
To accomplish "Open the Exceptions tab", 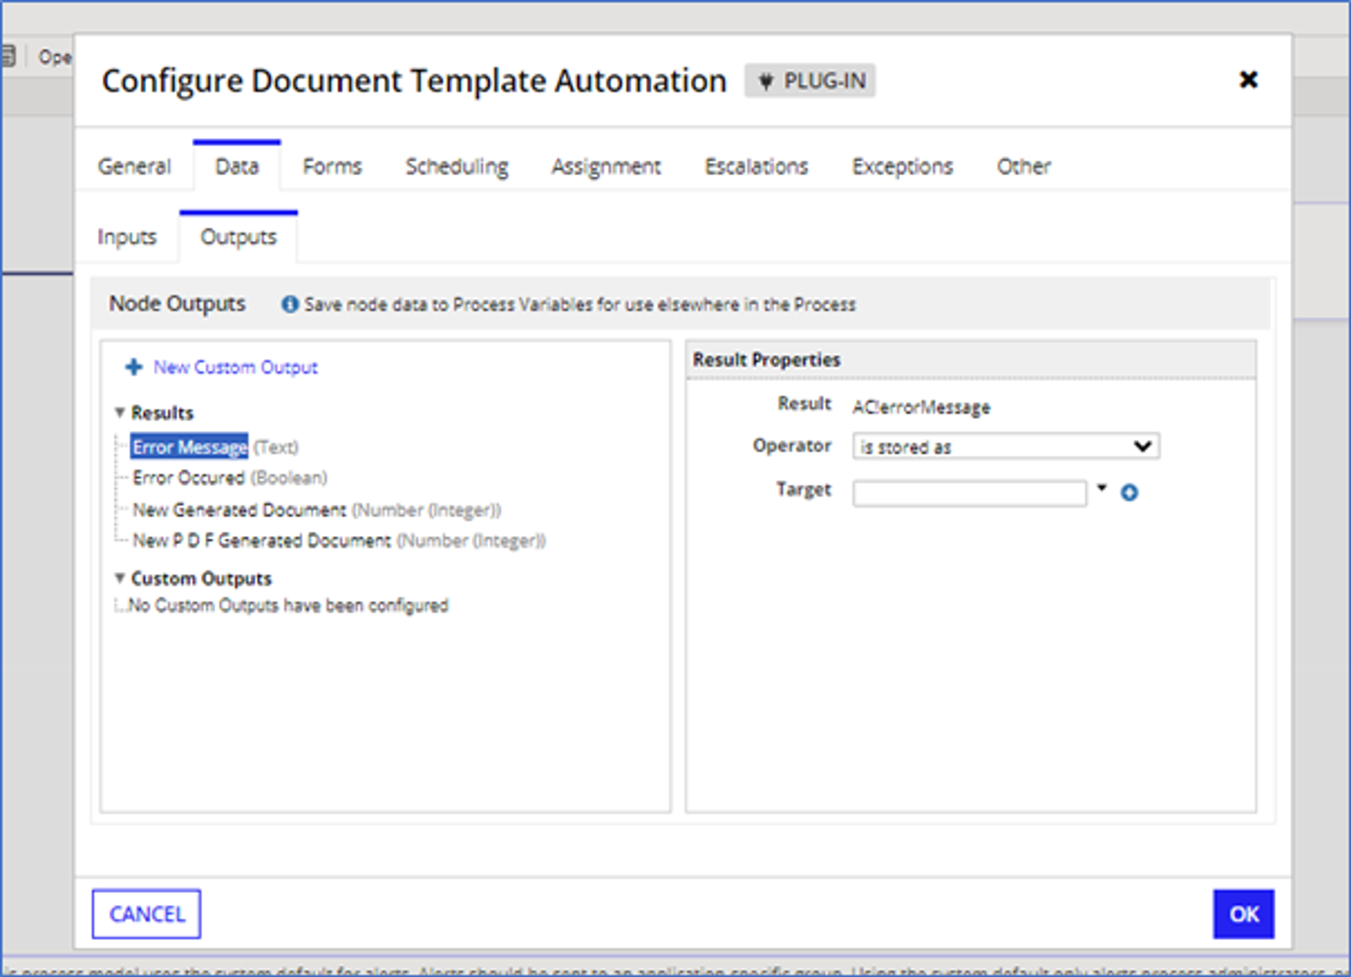I will click(x=902, y=166).
